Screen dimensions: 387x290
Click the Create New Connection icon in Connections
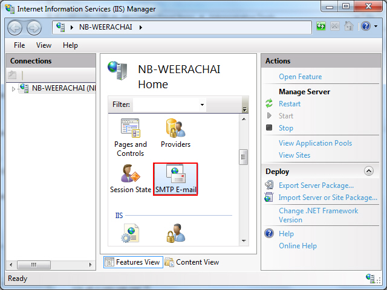pos(12,75)
